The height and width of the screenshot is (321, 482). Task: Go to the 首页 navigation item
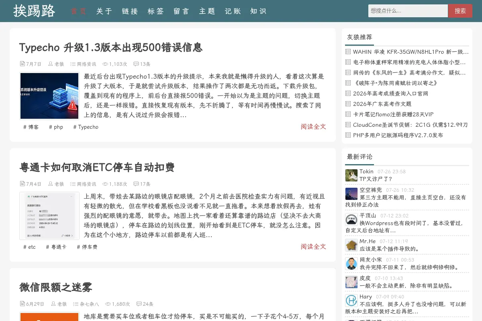tap(78, 11)
